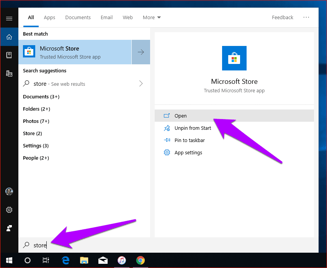Open Mail app from taskbar

103,260
